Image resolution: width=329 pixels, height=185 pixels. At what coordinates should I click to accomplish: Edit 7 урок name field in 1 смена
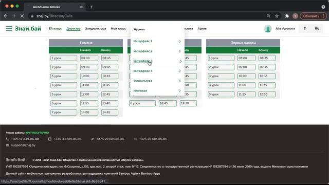64,113
